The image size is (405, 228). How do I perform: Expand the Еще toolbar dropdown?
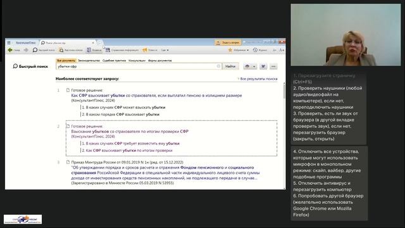pos(165,50)
